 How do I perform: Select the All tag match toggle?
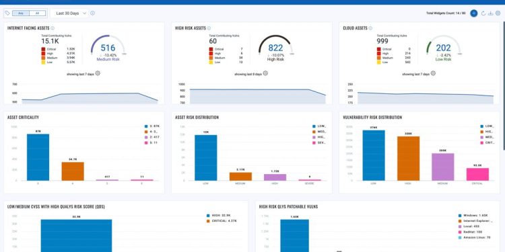click(37, 13)
